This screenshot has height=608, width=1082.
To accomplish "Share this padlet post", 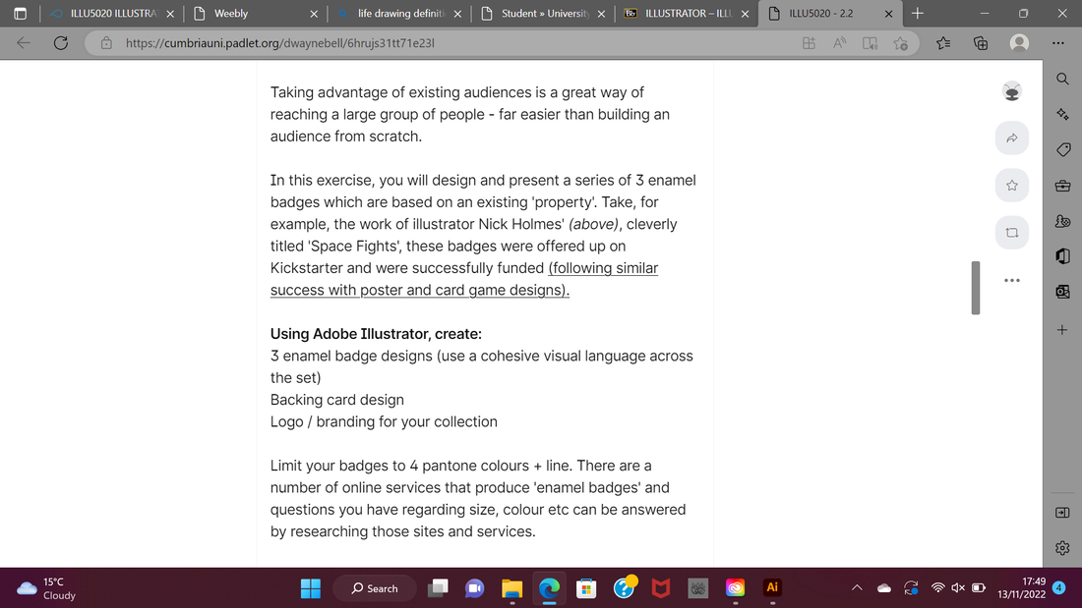I will pos(1011,138).
